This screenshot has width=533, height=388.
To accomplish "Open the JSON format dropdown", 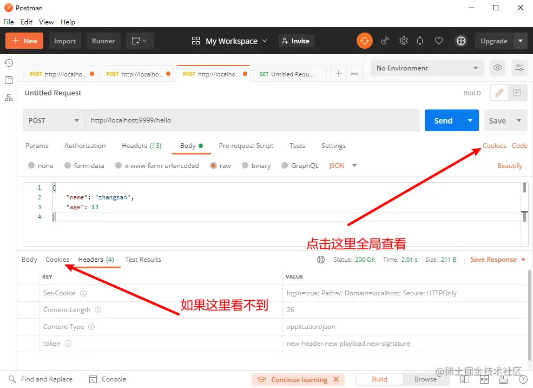I will [x=343, y=166].
